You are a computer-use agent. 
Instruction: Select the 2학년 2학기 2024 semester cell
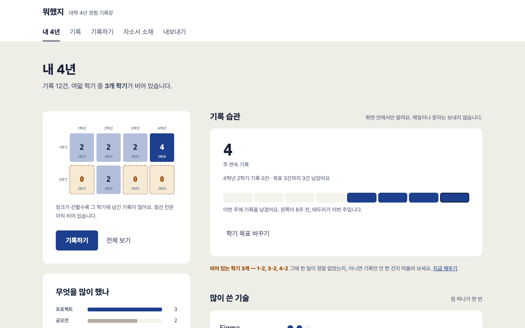click(x=109, y=180)
